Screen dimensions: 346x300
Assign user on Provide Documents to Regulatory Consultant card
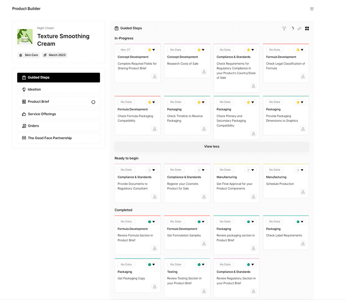tap(155, 197)
